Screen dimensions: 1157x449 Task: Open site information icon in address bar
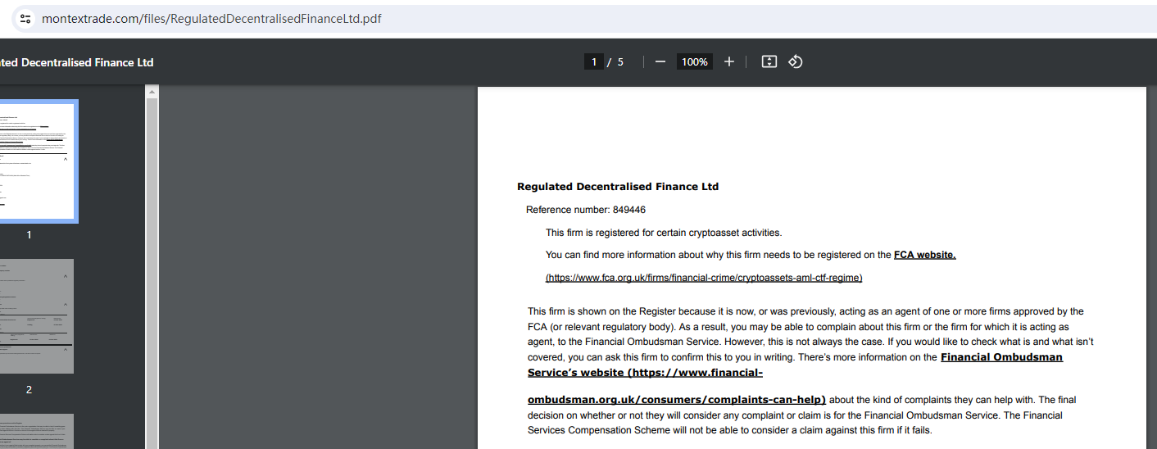coord(25,19)
